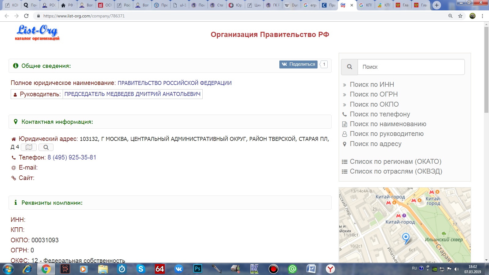Switch to the 'РФ' tab with house icon

67,5
